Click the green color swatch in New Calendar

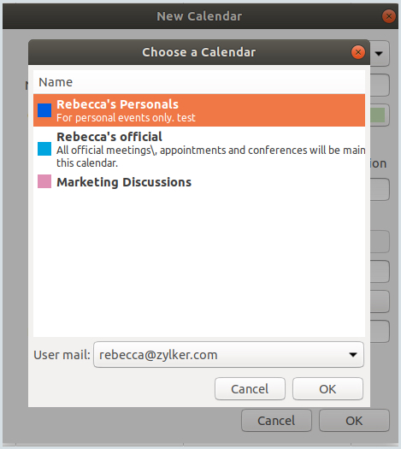coord(378,115)
